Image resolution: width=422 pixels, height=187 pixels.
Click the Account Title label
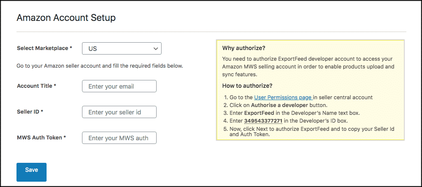tap(37, 86)
